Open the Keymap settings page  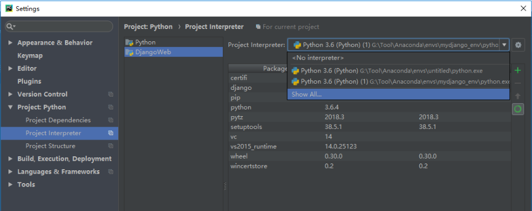pyautogui.click(x=30, y=55)
